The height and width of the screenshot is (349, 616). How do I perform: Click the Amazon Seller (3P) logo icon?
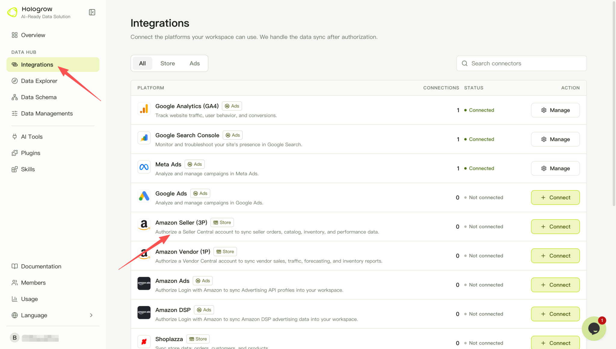click(x=144, y=225)
